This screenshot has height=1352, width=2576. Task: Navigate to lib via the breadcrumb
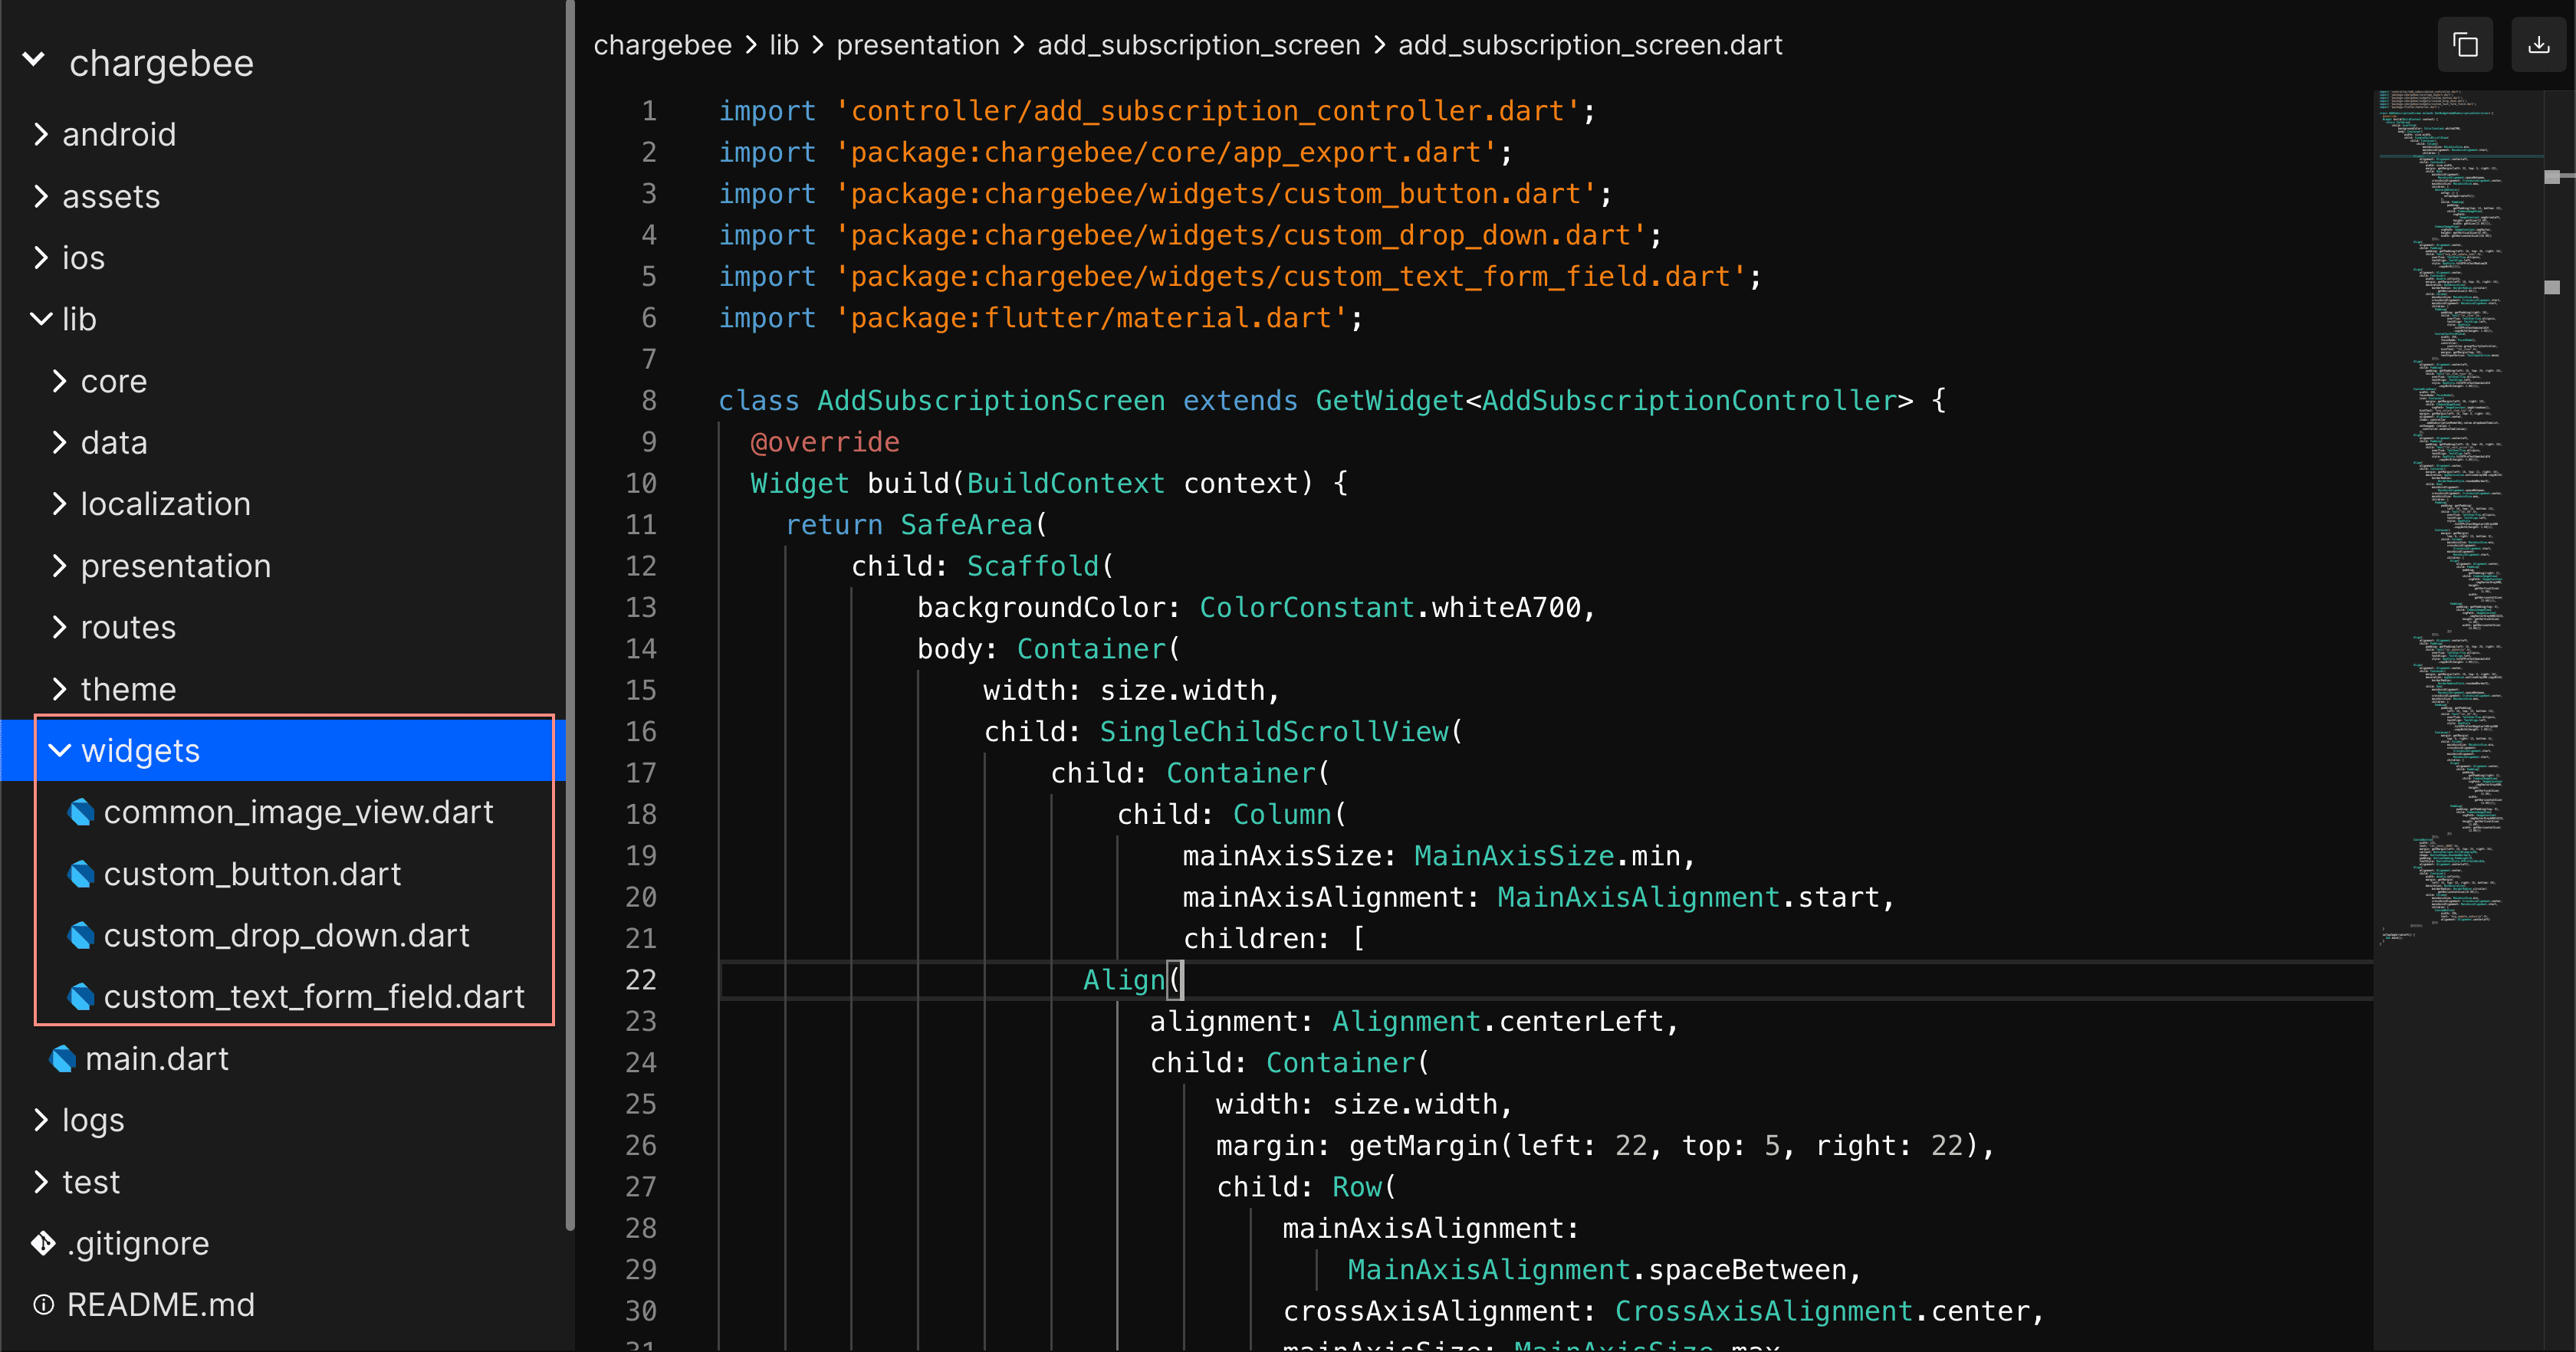coord(784,44)
